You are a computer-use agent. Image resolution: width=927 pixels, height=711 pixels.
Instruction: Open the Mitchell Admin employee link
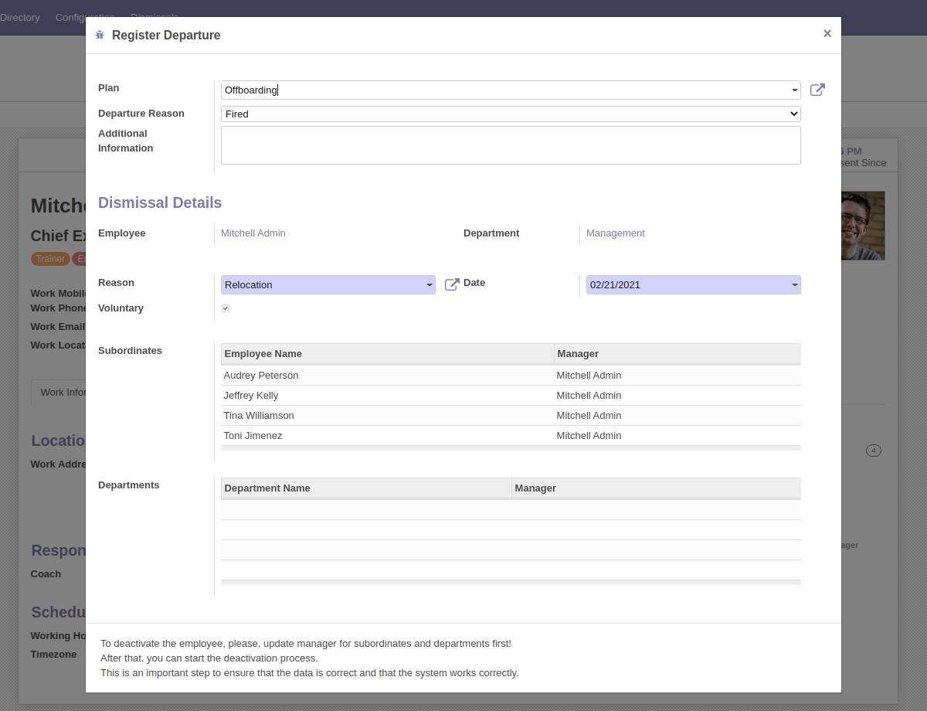(x=253, y=233)
